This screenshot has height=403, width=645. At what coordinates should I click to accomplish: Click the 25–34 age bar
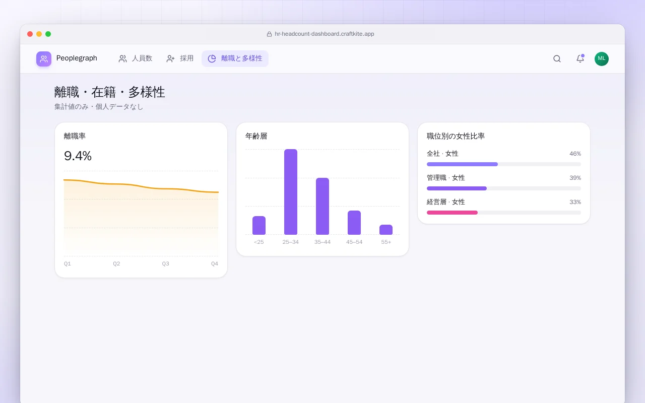[x=291, y=192]
